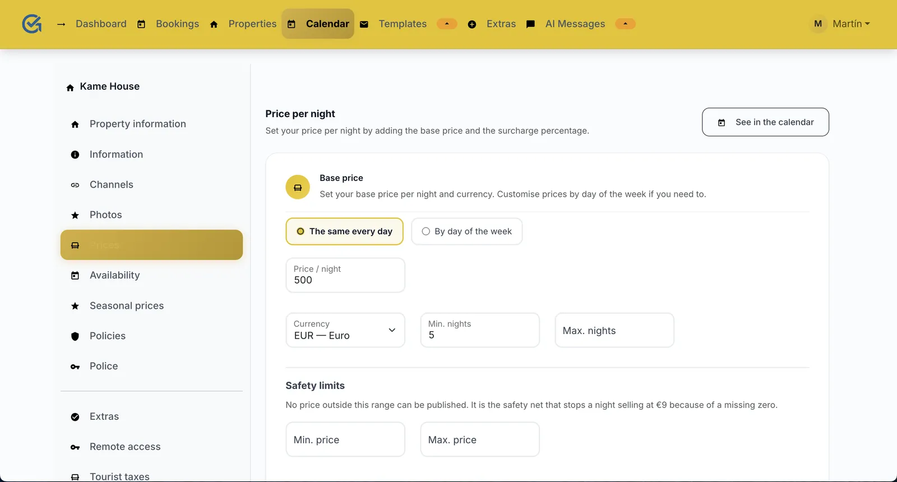Click the calendar icon beside Bookings
Image resolution: width=897 pixels, height=482 pixels.
pyautogui.click(x=141, y=24)
